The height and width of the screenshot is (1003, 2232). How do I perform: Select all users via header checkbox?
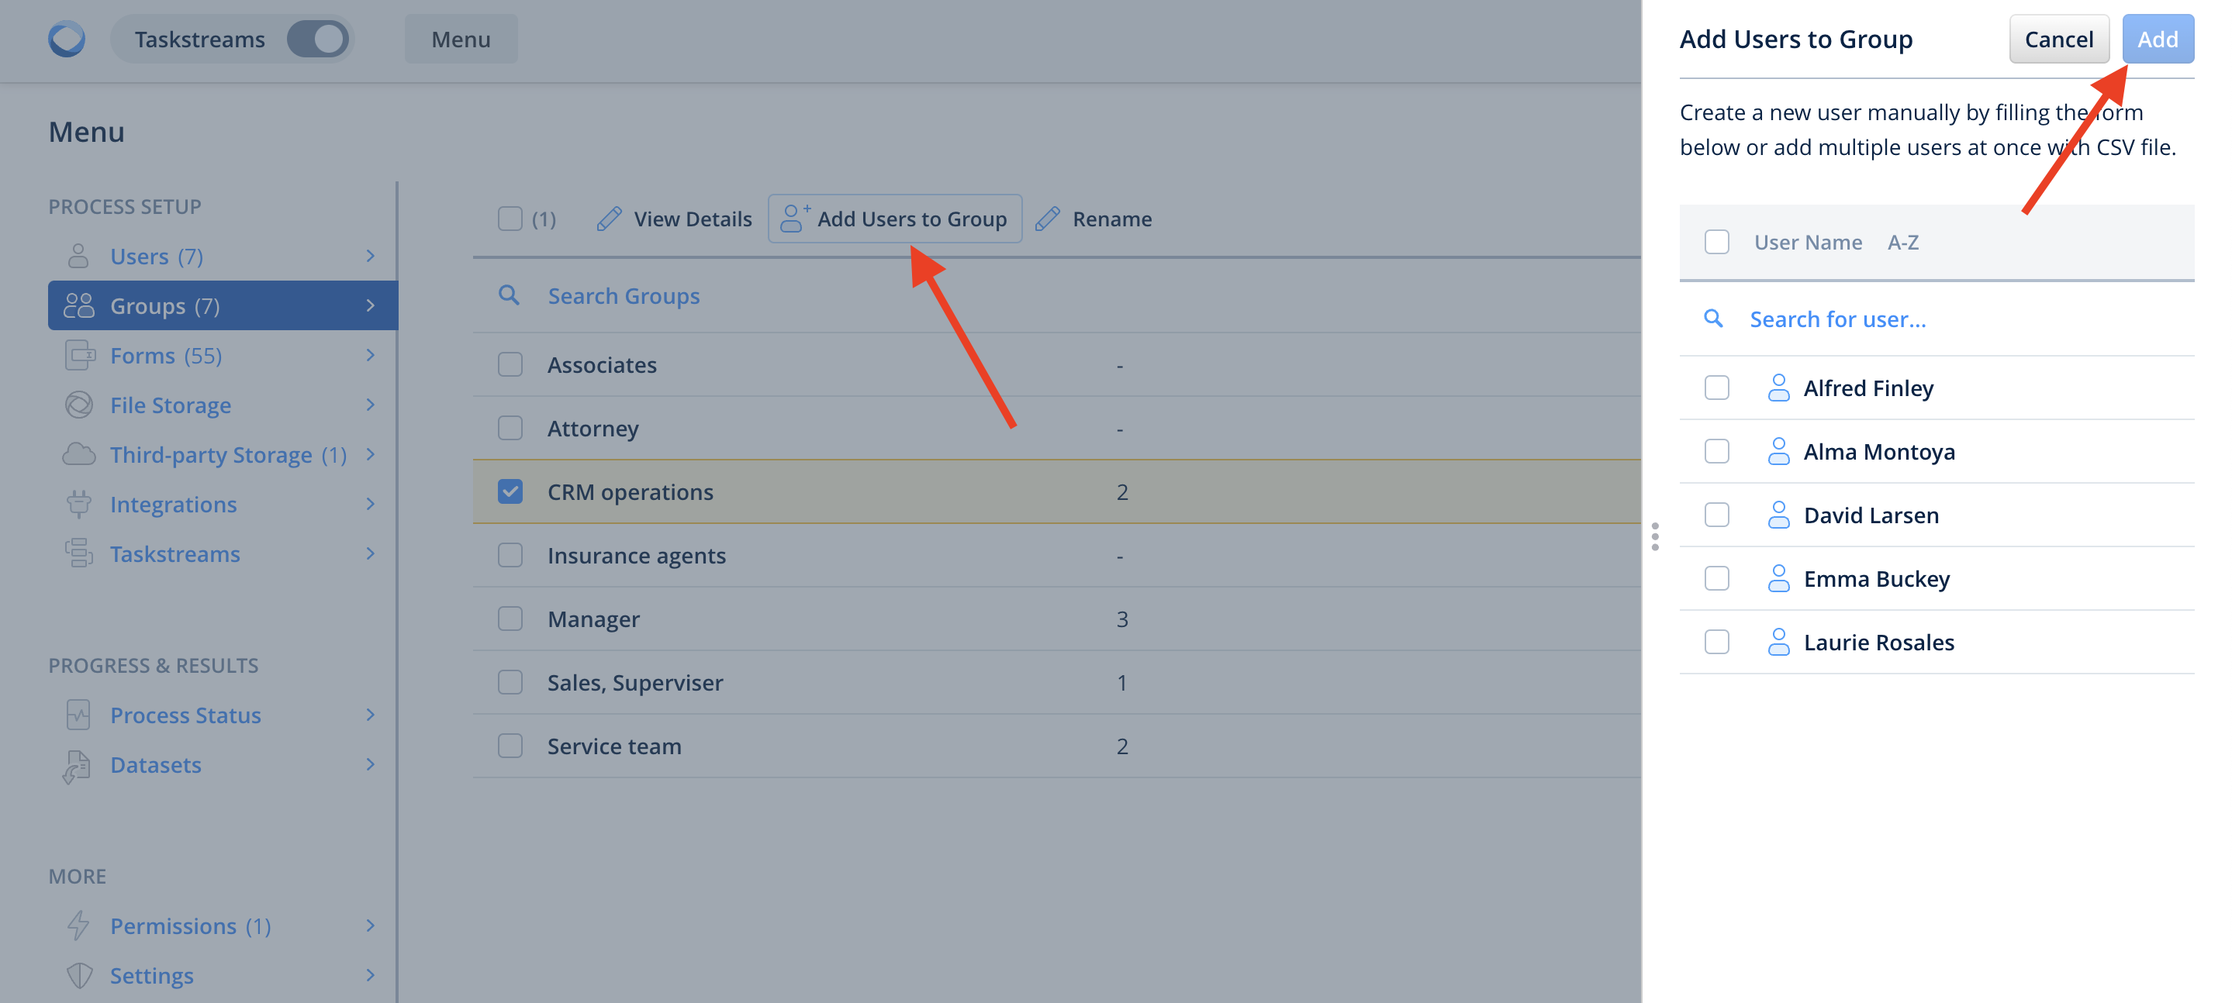point(1715,242)
